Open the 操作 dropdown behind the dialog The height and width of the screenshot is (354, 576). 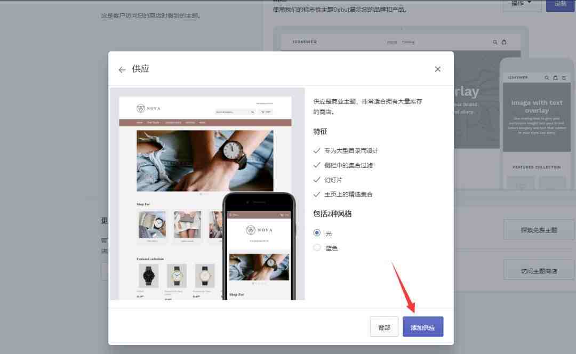click(x=522, y=4)
